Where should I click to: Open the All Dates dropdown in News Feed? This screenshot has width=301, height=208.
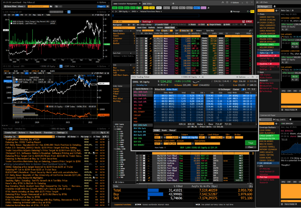coord(73,136)
